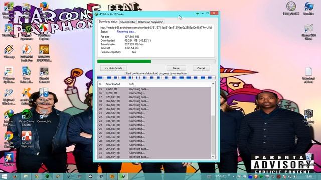The width and height of the screenshot is (321, 180).
Task: Switch to Speed Limiter tab
Action: pos(128,22)
